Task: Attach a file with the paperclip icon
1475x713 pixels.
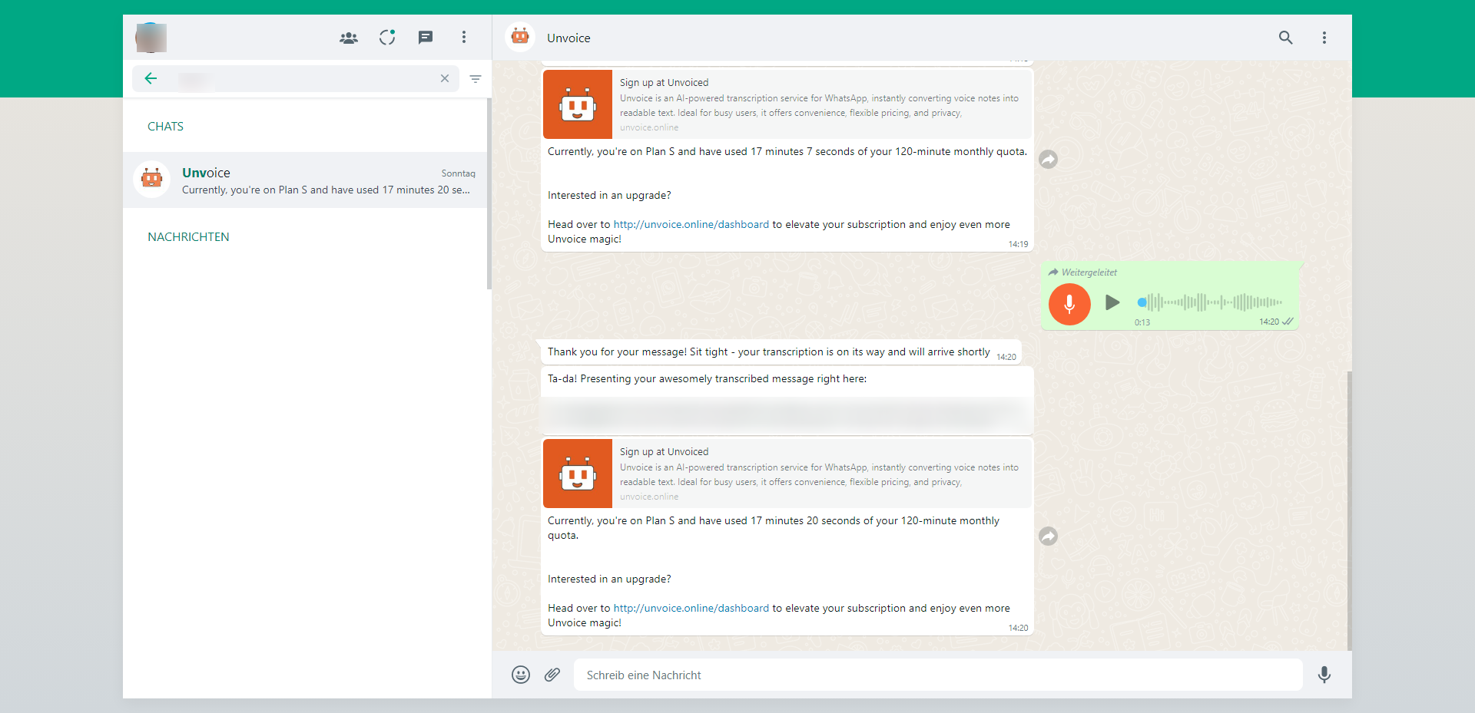Action: (x=552, y=675)
